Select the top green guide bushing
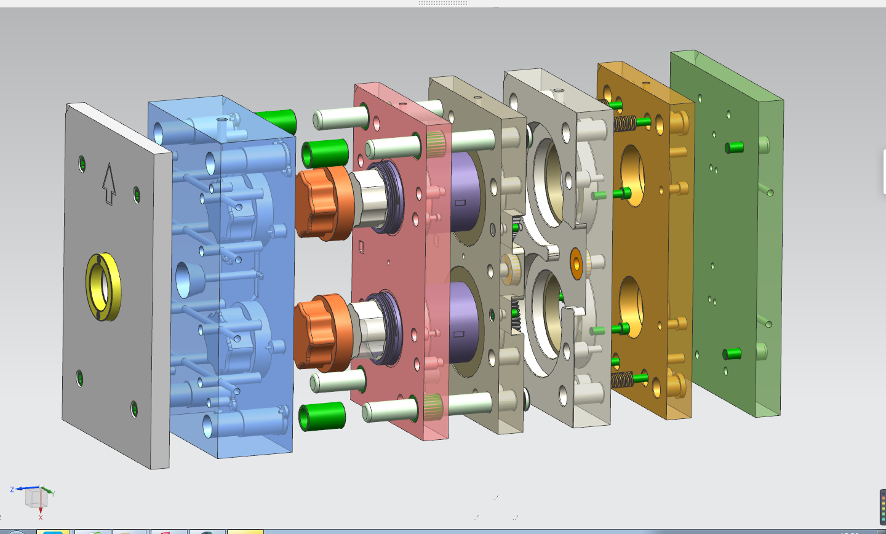This screenshot has height=534, width=886. [276, 121]
